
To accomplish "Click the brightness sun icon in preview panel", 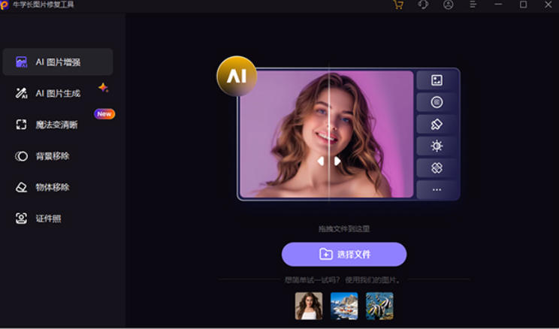I will (x=437, y=146).
